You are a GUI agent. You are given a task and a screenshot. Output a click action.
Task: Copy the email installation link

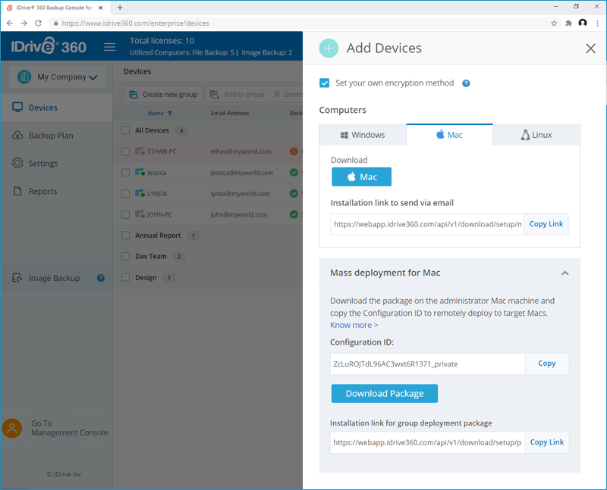click(x=546, y=224)
